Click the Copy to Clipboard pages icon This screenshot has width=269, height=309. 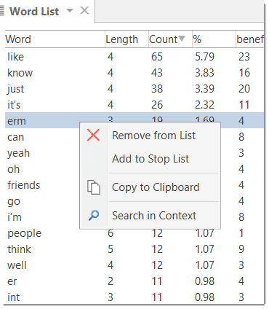pos(94,187)
